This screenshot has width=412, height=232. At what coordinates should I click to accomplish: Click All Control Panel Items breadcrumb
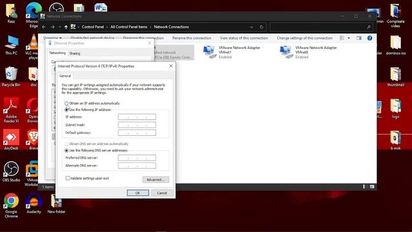click(x=129, y=27)
